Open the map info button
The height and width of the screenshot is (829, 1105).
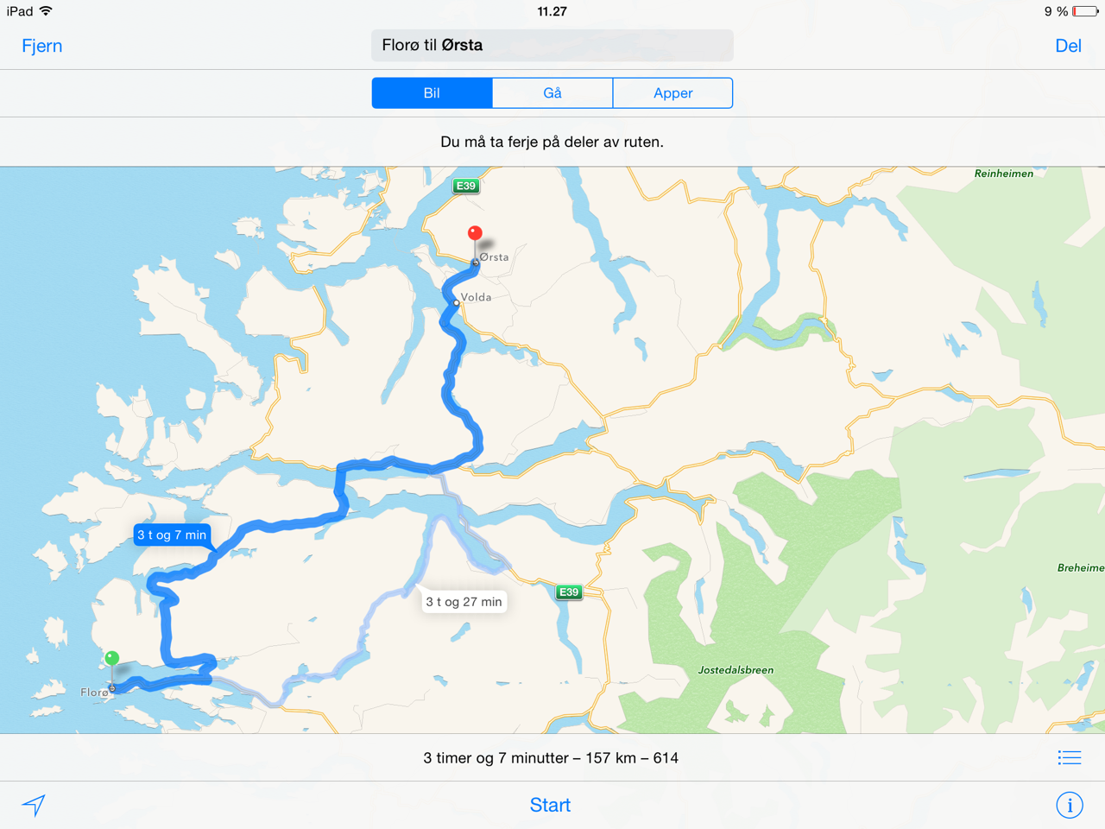click(1069, 805)
